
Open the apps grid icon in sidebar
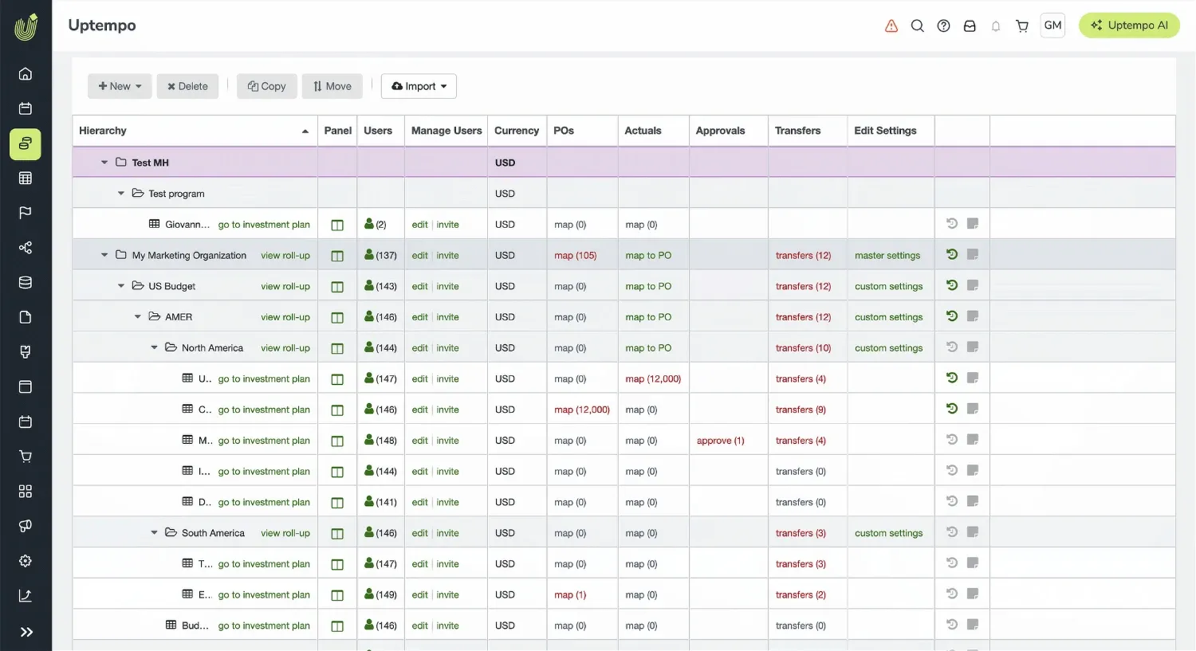point(26,491)
